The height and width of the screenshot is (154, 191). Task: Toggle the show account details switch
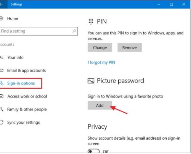pos(94,151)
